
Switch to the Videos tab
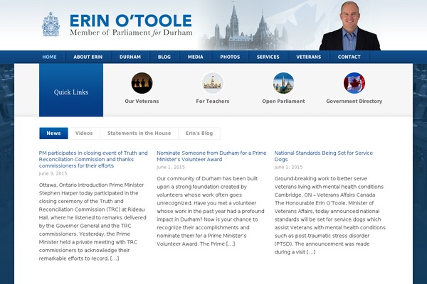(x=84, y=133)
